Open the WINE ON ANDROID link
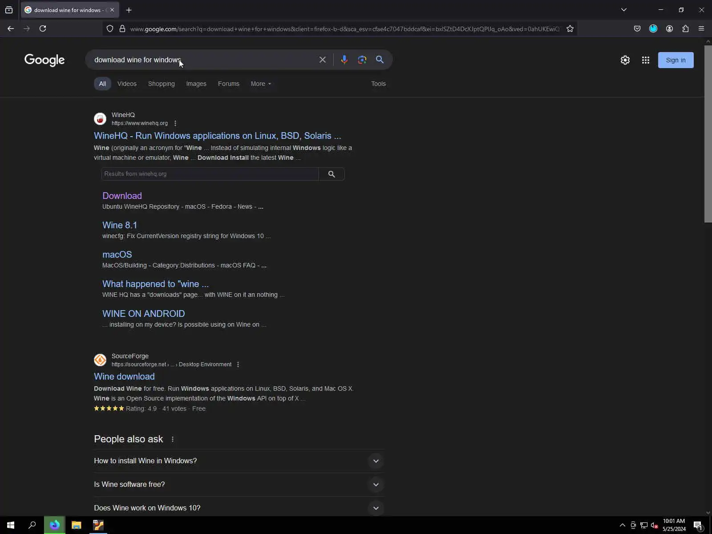This screenshot has height=534, width=712. point(143,314)
